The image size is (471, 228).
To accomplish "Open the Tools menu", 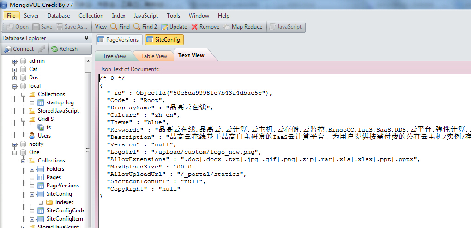I will (173, 16).
